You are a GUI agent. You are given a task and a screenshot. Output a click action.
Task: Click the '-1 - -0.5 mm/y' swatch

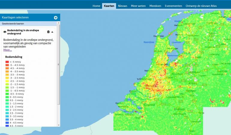[7, 91]
